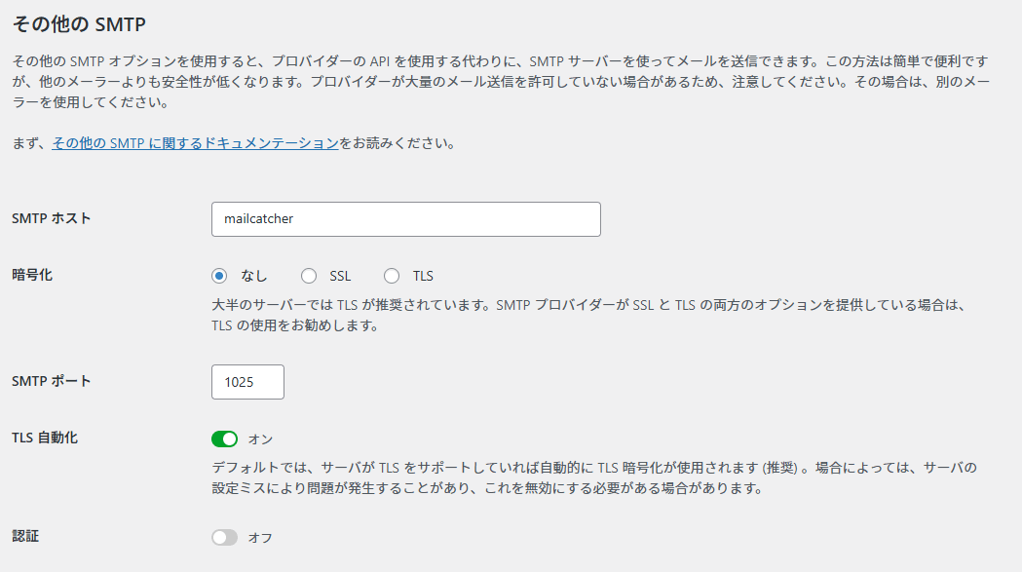
Task: Focus the SMTP ポート field showing 1025
Action: coord(247,382)
